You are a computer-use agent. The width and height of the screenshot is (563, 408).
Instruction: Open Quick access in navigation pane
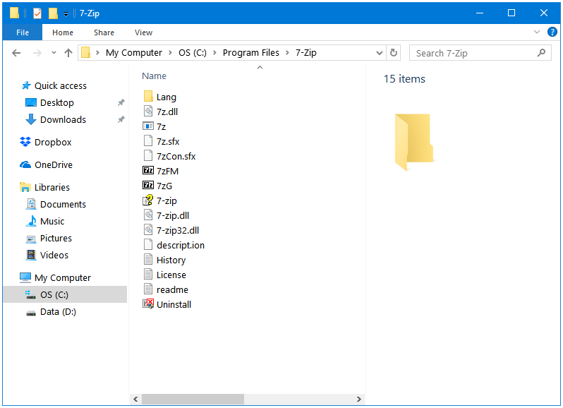click(54, 85)
